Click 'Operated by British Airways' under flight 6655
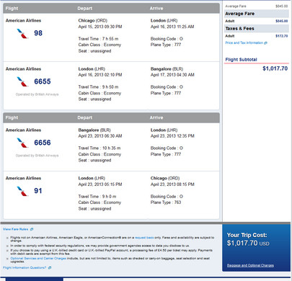Image resolution: width=292 pixels, height=281 pixels. click(37, 94)
